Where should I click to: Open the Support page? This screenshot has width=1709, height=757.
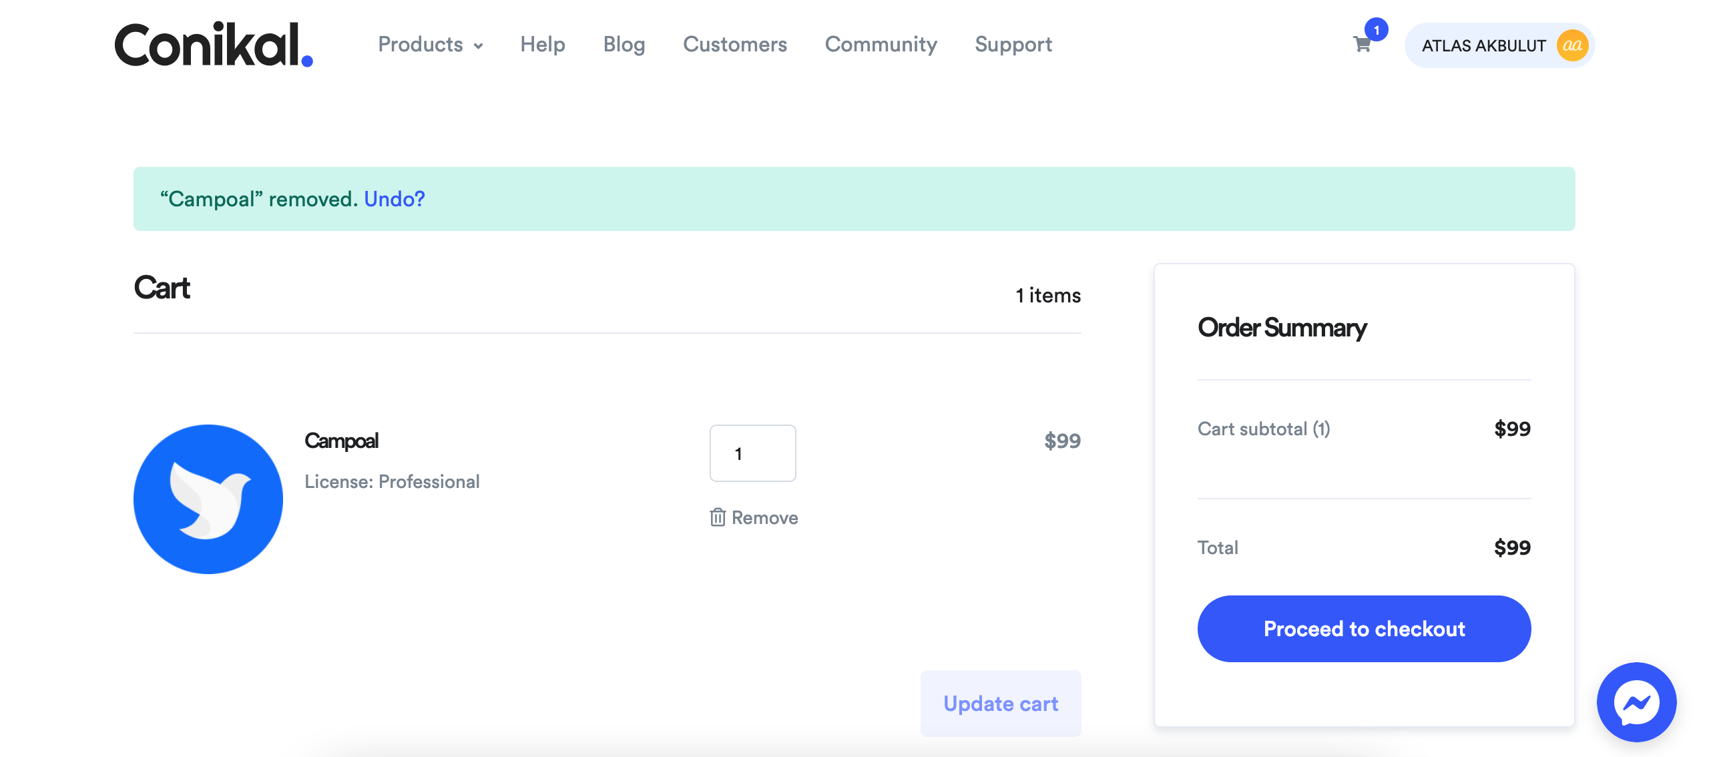[1013, 45]
